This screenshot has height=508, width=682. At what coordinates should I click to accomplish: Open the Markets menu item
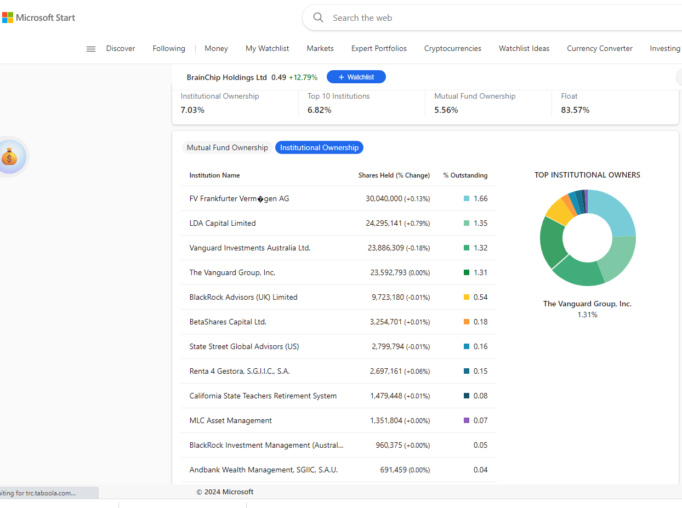pyautogui.click(x=320, y=48)
